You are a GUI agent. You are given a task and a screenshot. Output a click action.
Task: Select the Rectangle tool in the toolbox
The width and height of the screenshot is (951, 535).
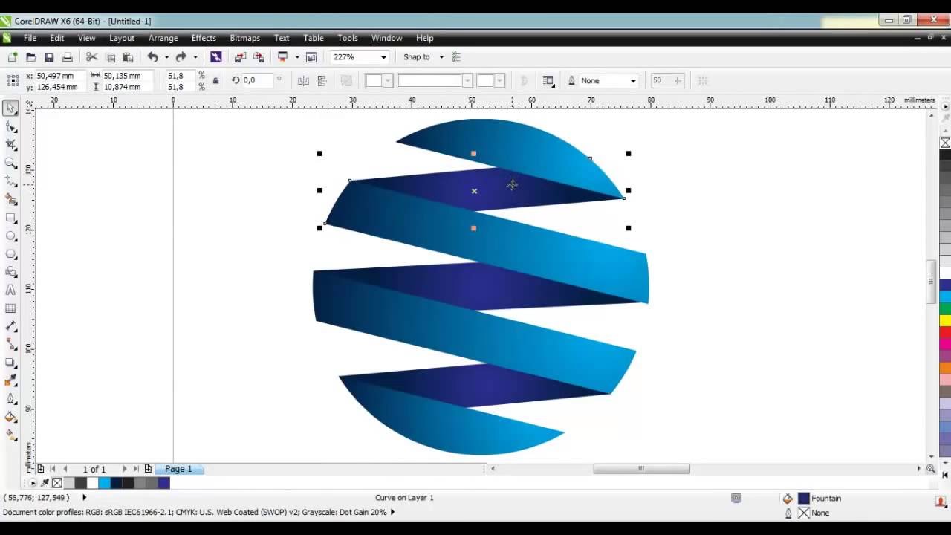point(10,218)
